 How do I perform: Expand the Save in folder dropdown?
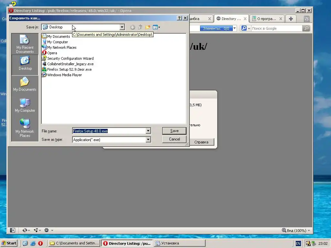pyautogui.click(x=122, y=27)
